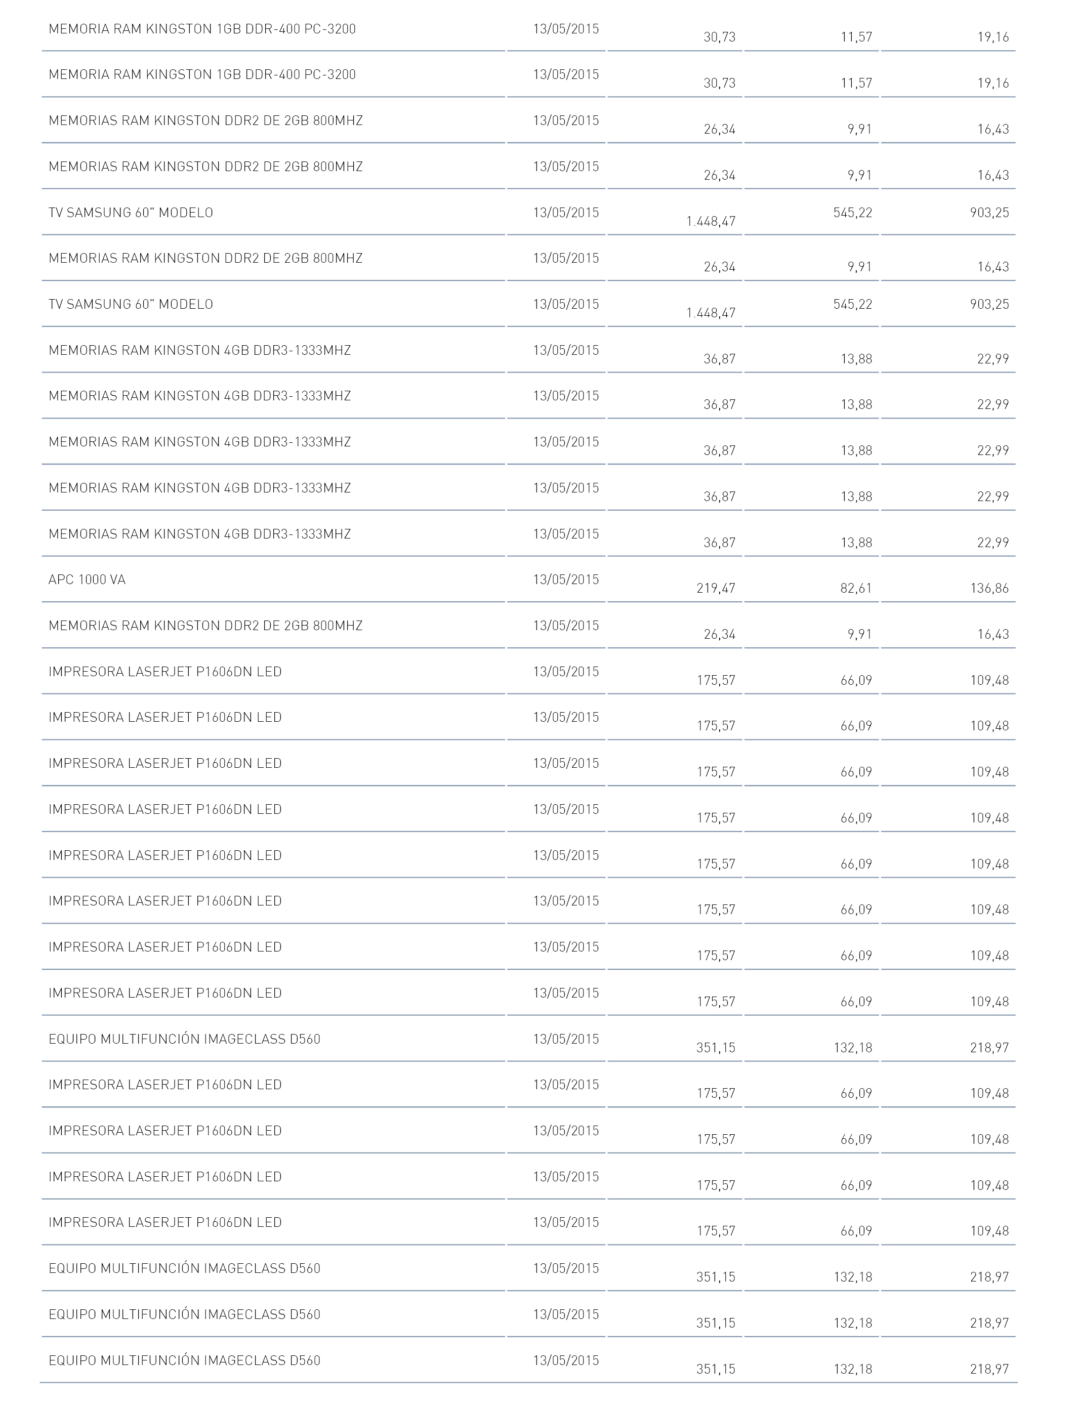Select the first EQUIPO MULTIFUNCIÓN IMAGECLASS D560 entry
This screenshot has width=1076, height=1405.
point(184,1039)
